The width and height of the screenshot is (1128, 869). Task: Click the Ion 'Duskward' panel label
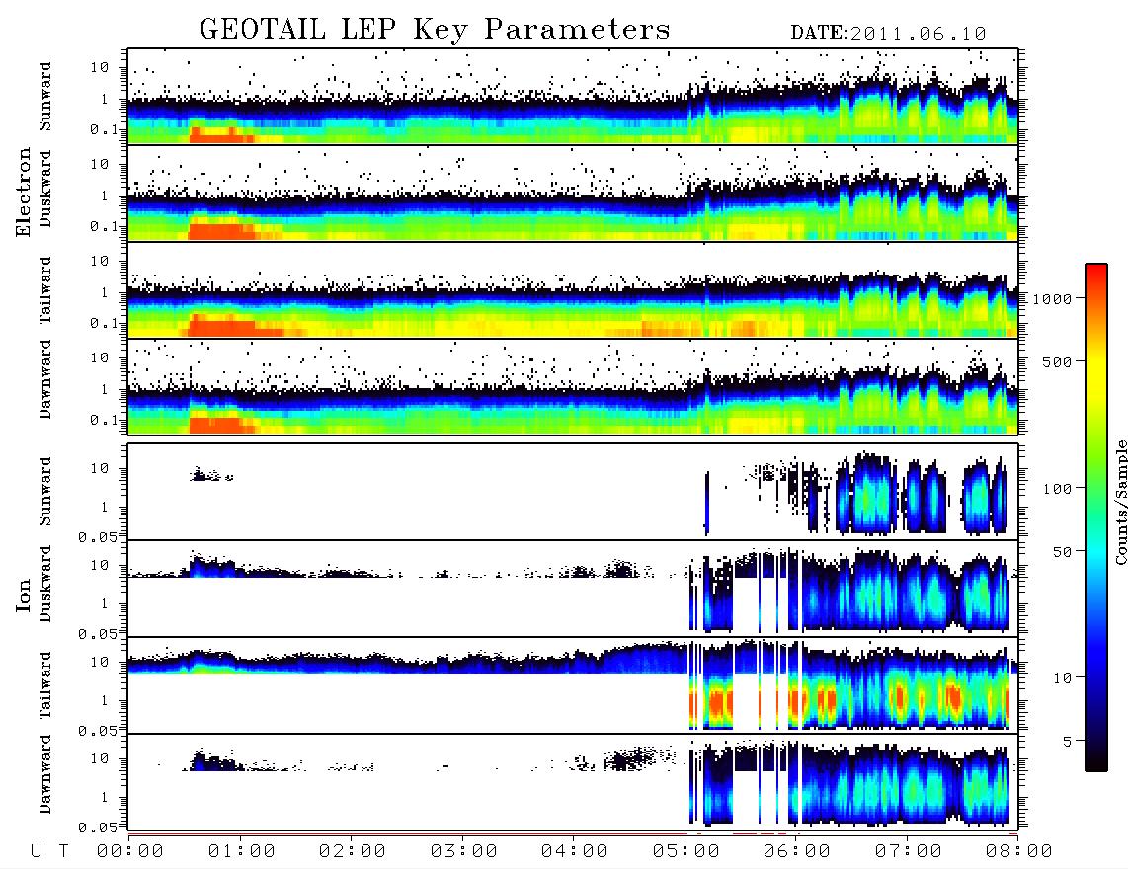(x=45, y=585)
